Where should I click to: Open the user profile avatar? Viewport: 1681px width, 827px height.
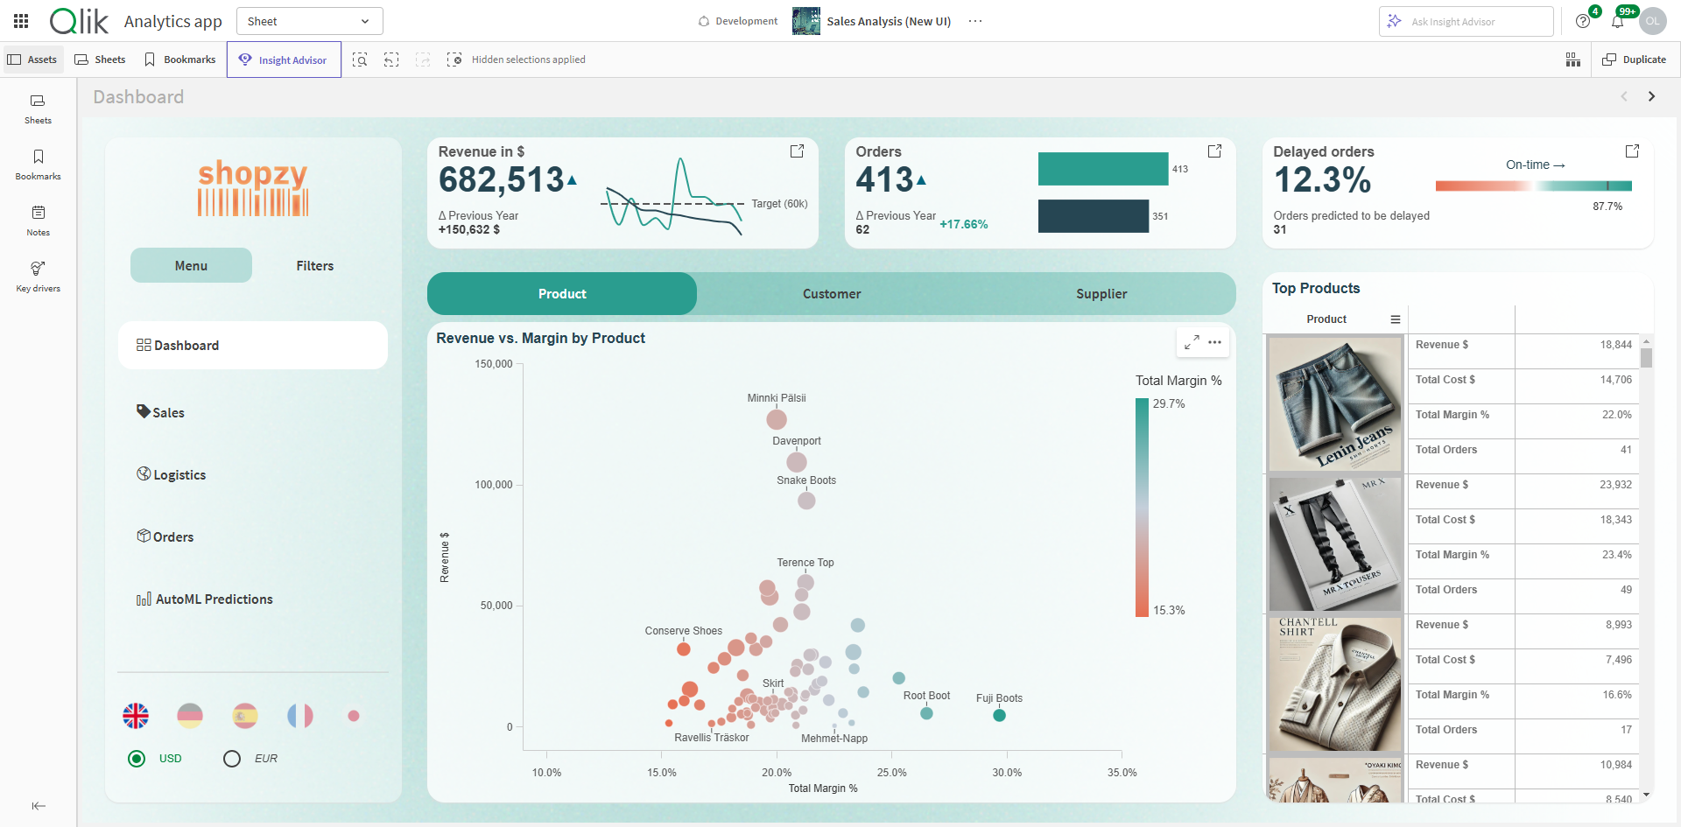point(1653,21)
